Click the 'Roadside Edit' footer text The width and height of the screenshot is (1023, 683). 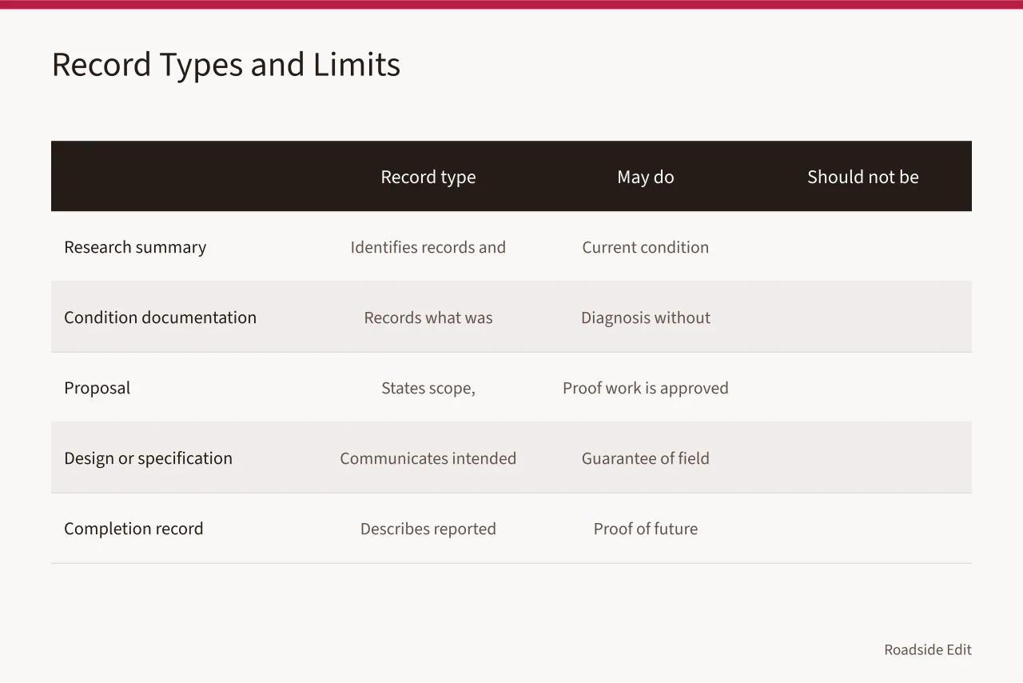(928, 649)
